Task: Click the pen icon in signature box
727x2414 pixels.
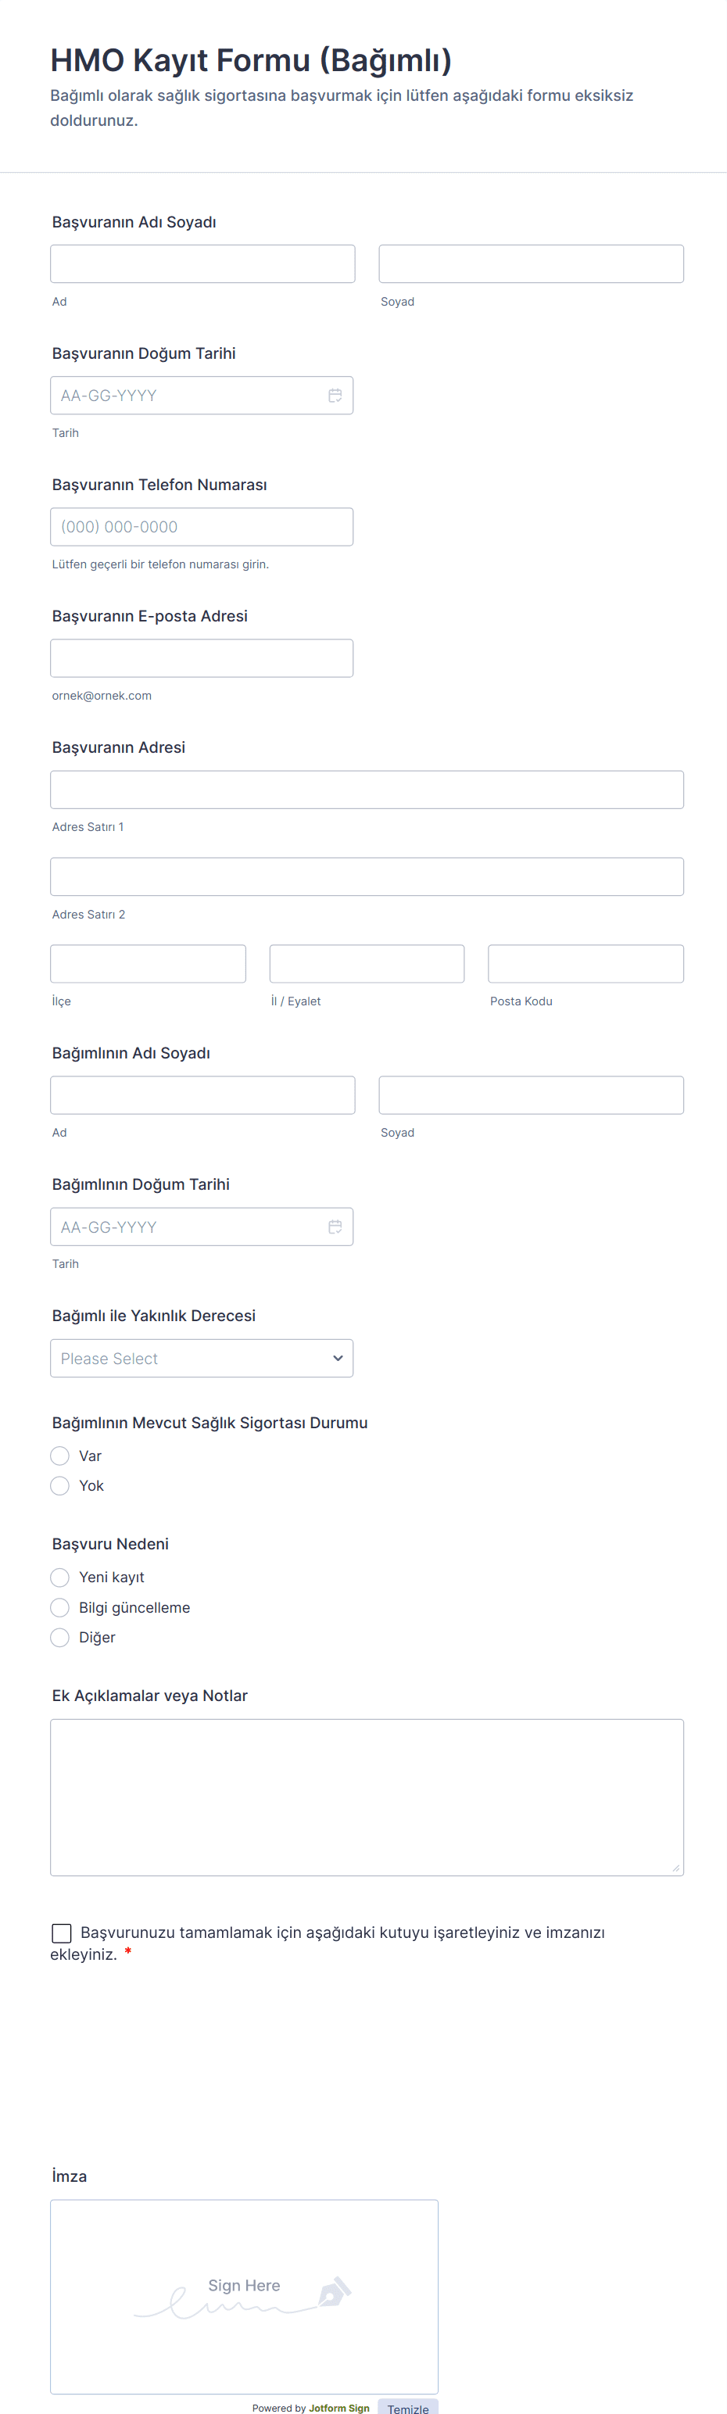Action: pos(335,2291)
